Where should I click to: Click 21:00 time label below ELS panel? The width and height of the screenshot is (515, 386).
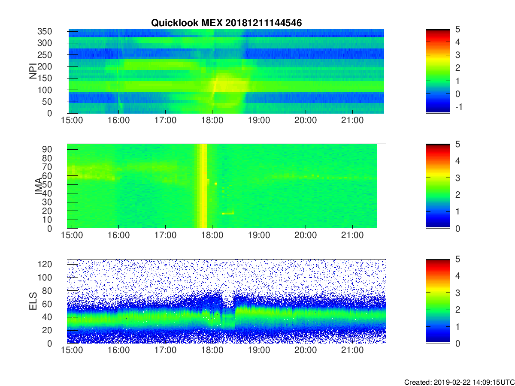tap(352, 350)
